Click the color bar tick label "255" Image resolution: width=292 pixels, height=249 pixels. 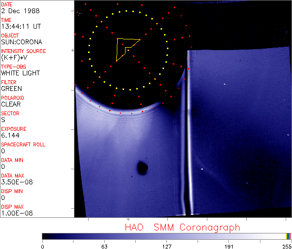(287, 247)
